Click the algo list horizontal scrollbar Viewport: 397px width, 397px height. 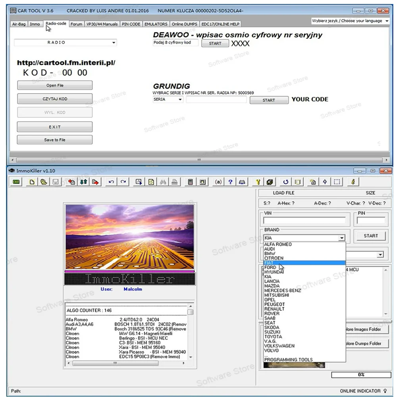point(126,363)
